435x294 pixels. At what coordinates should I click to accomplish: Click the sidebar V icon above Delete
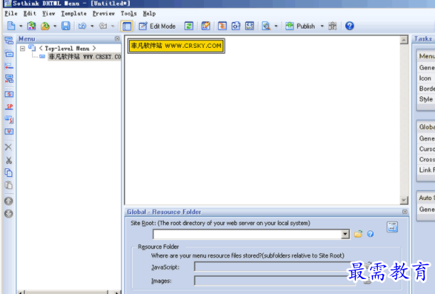coord(9,131)
